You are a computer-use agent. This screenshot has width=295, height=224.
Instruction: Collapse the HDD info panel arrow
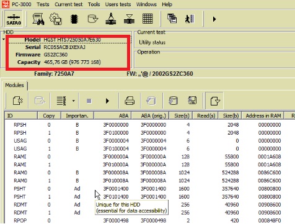4,39
